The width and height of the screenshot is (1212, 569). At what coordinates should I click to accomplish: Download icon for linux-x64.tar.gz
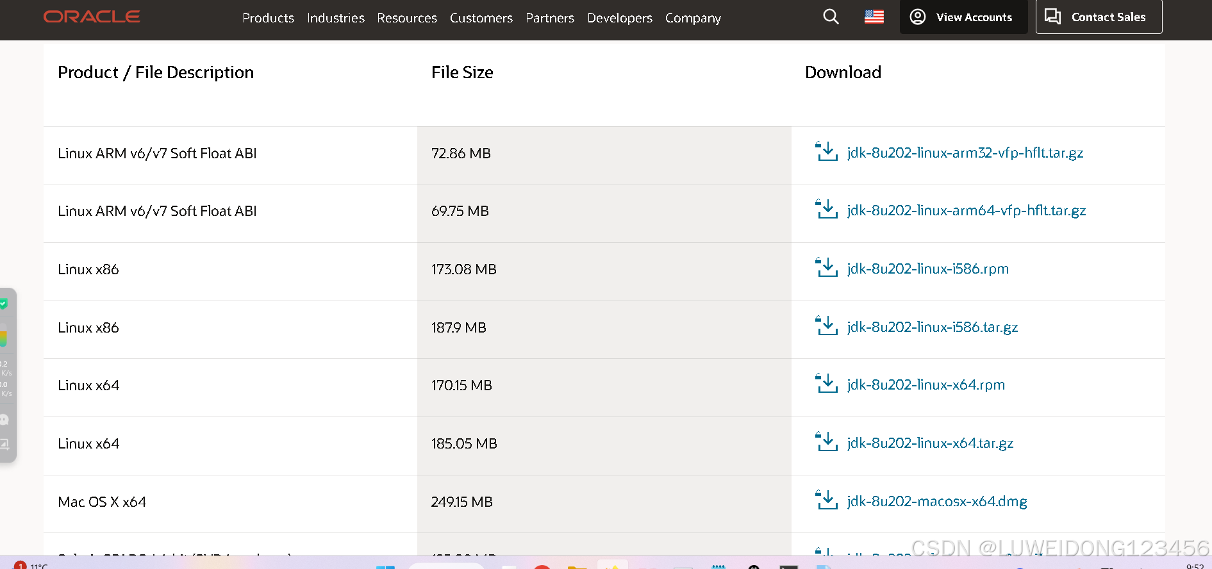tap(826, 442)
